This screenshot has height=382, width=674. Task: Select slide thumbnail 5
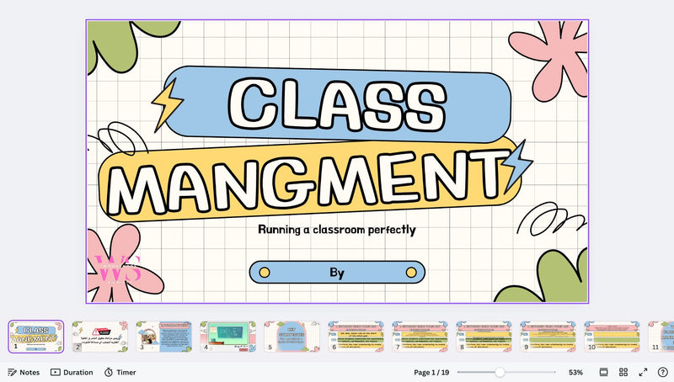pos(292,337)
